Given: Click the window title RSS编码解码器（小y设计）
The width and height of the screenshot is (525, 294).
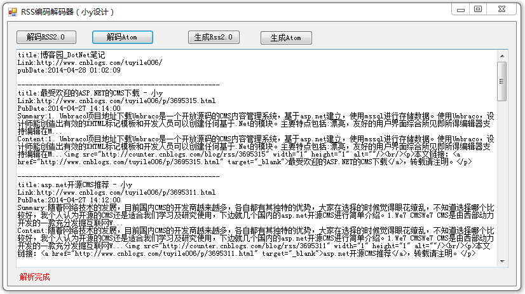Looking at the screenshot, I should pos(67,12).
